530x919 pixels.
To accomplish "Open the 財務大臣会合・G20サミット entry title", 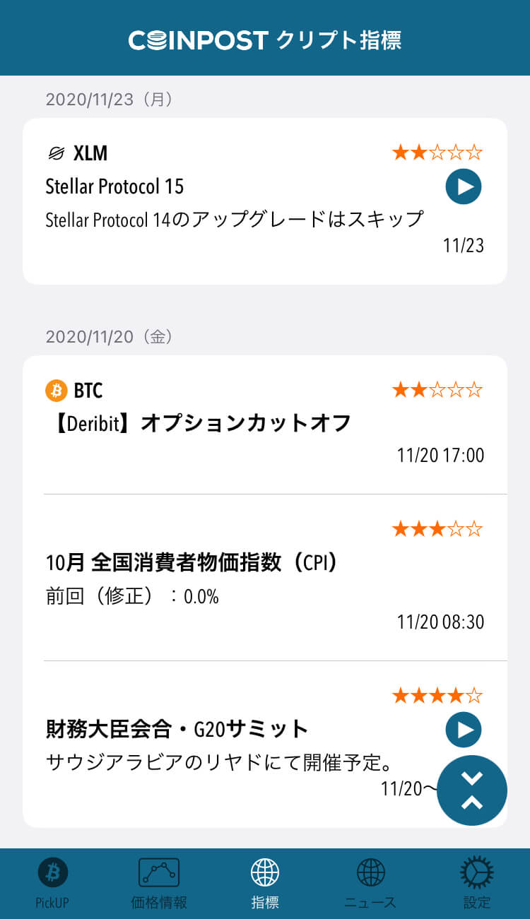I will click(x=177, y=728).
